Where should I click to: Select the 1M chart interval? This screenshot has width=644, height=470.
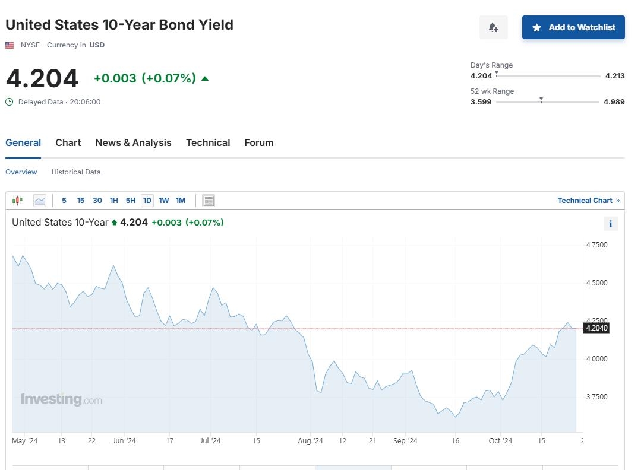[x=181, y=201]
